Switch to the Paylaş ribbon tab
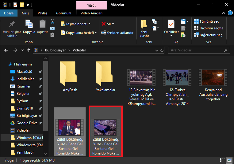 [x=42, y=13]
